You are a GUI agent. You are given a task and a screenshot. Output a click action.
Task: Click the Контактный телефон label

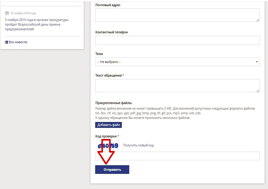[x=111, y=32]
